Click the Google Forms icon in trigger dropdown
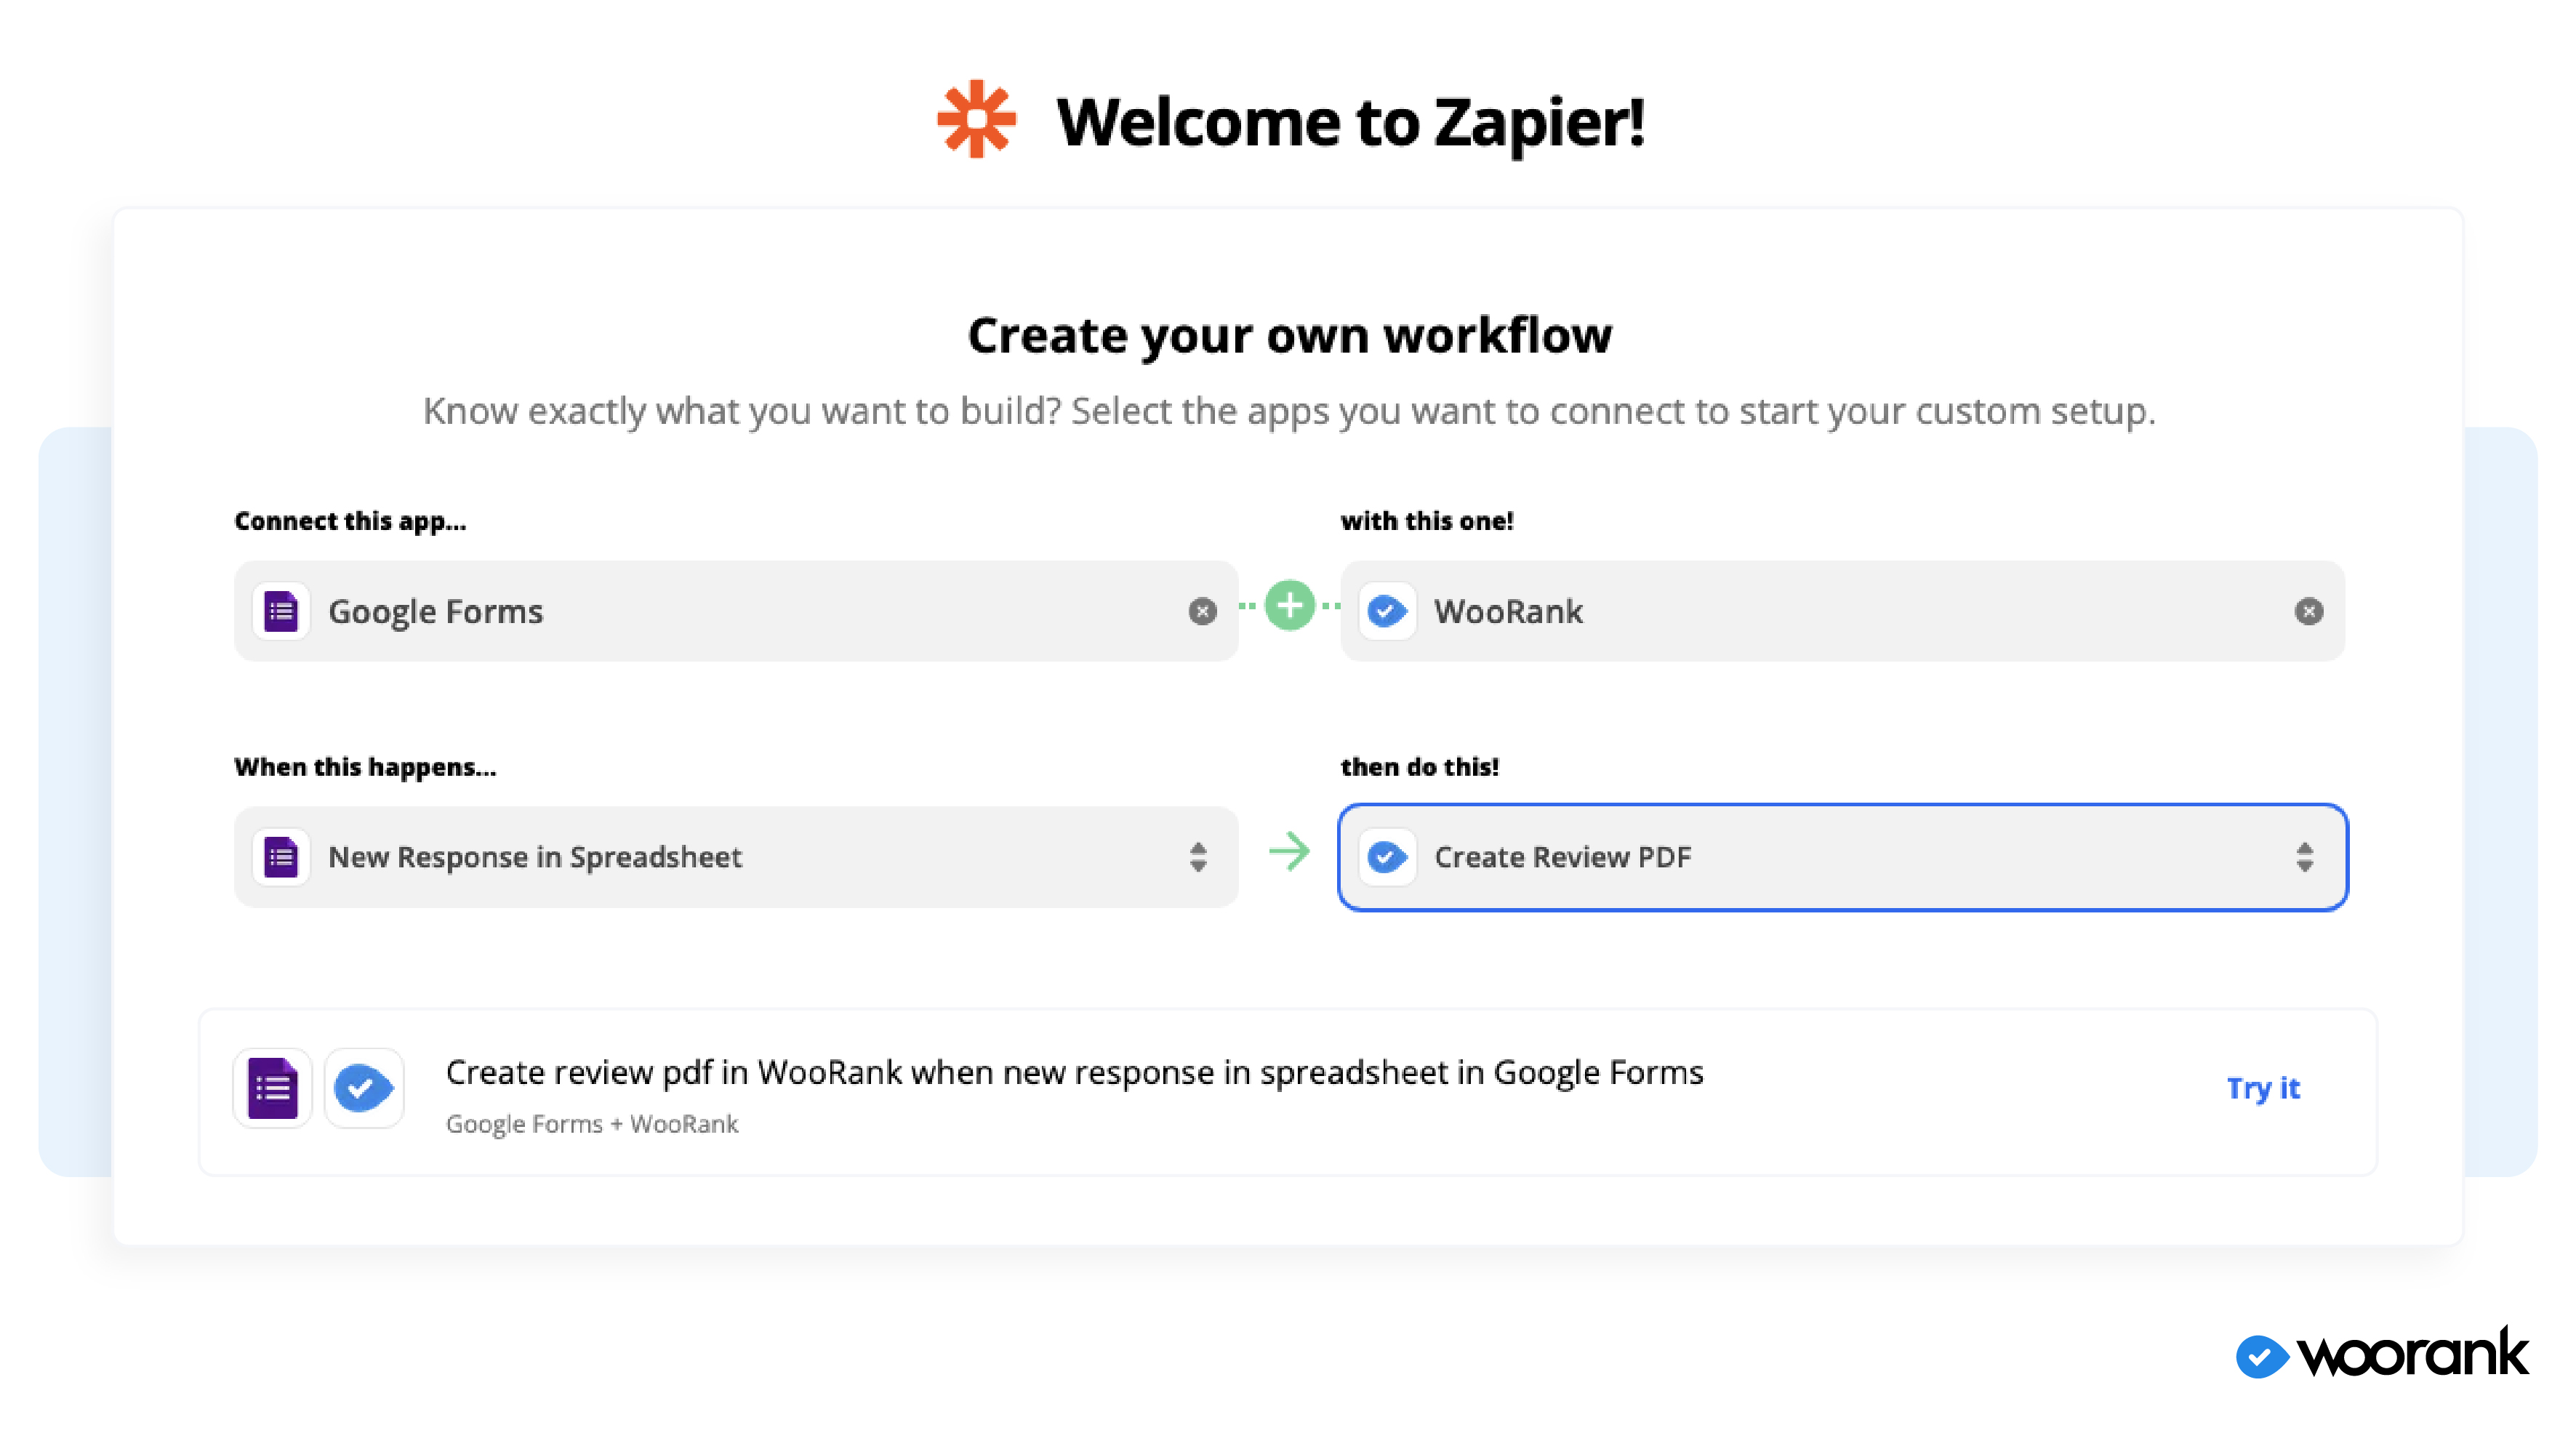The width and height of the screenshot is (2576, 1433). click(281, 857)
